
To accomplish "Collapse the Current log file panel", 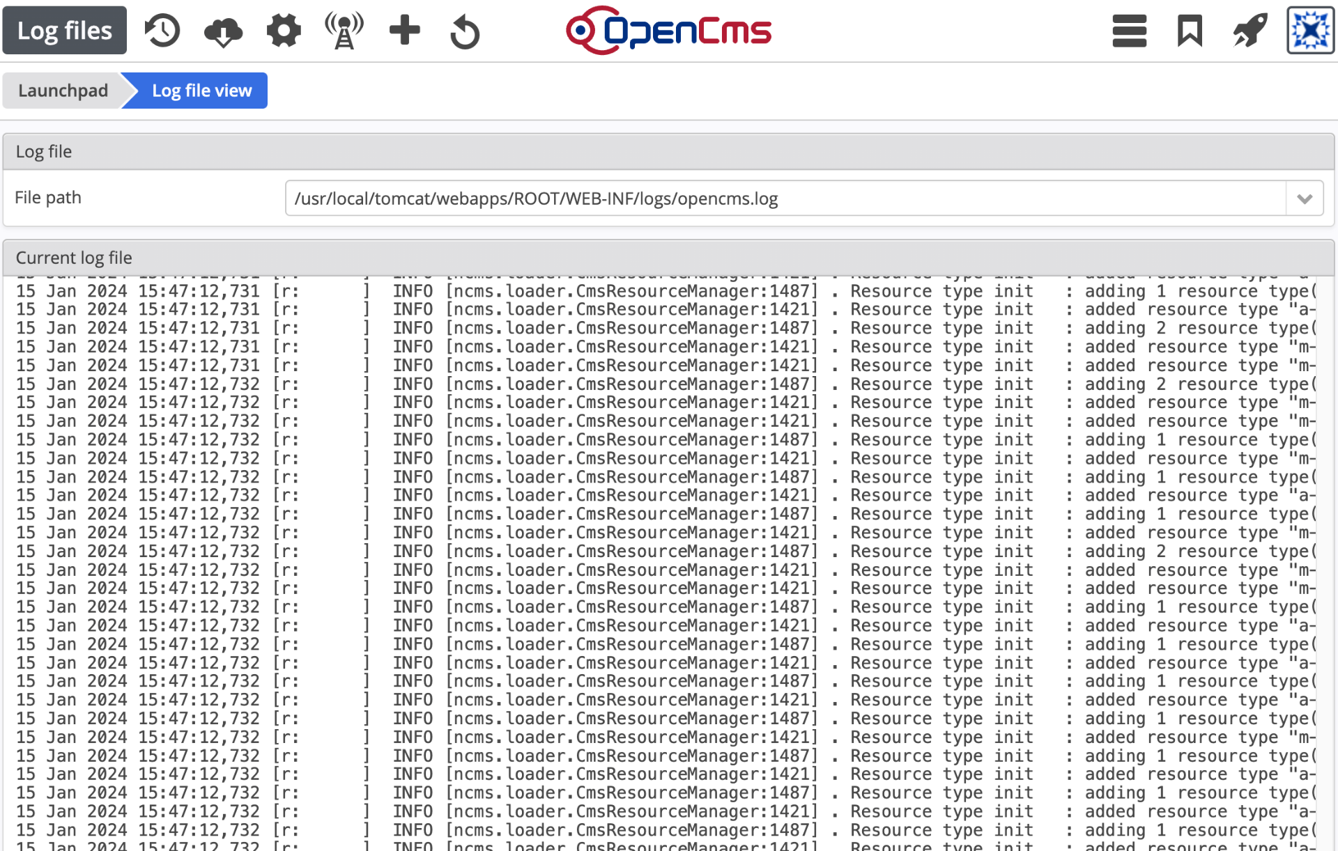I will [73, 257].
